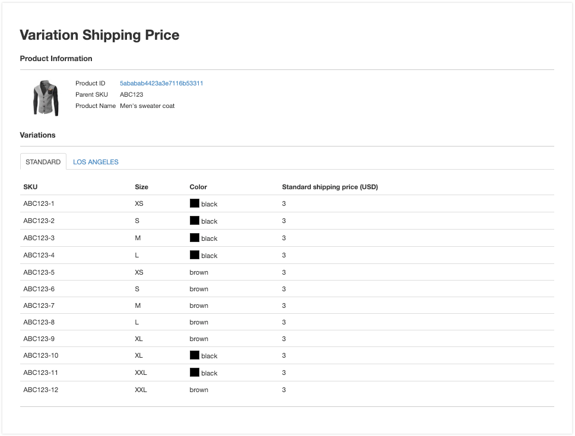Image resolution: width=575 pixels, height=436 pixels.
Task: Click black color swatch for ABC123-3
Action: click(194, 238)
